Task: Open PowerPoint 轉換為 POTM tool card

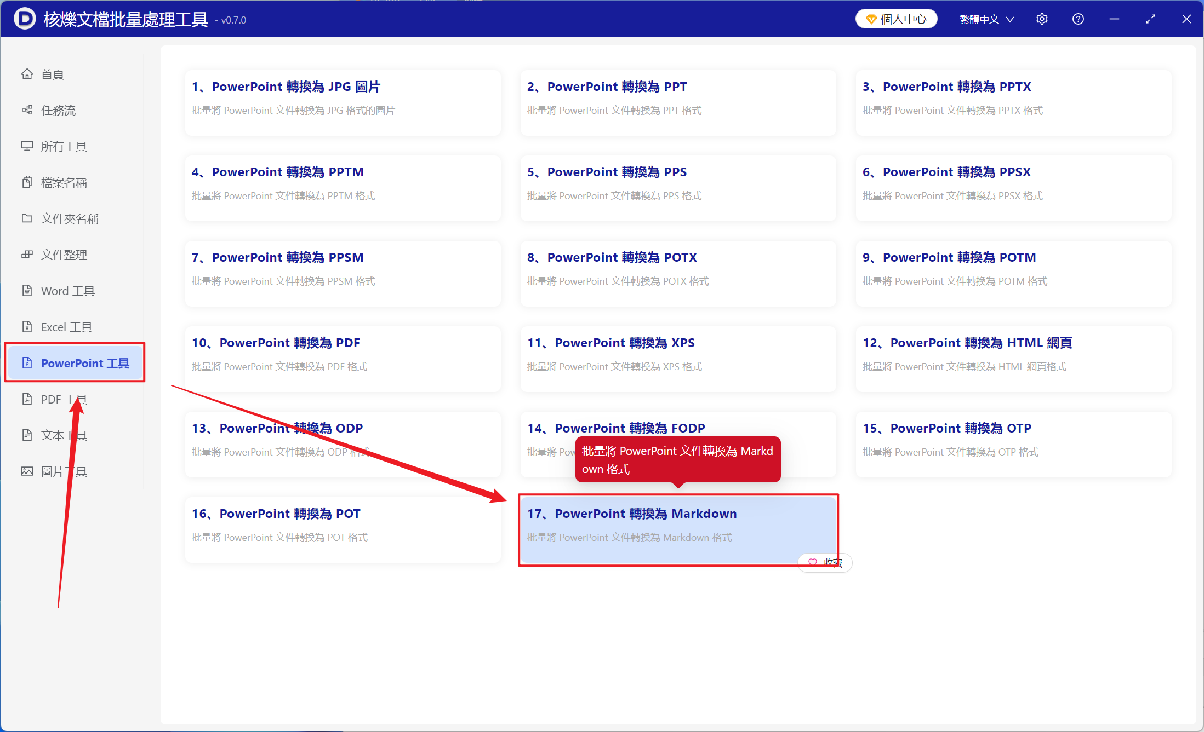Action: tap(1014, 274)
